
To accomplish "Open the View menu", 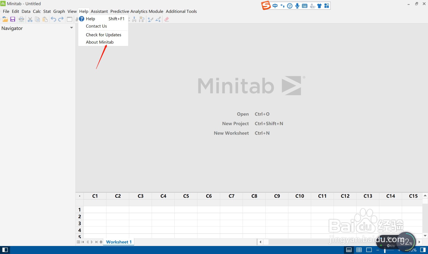I will point(72,11).
